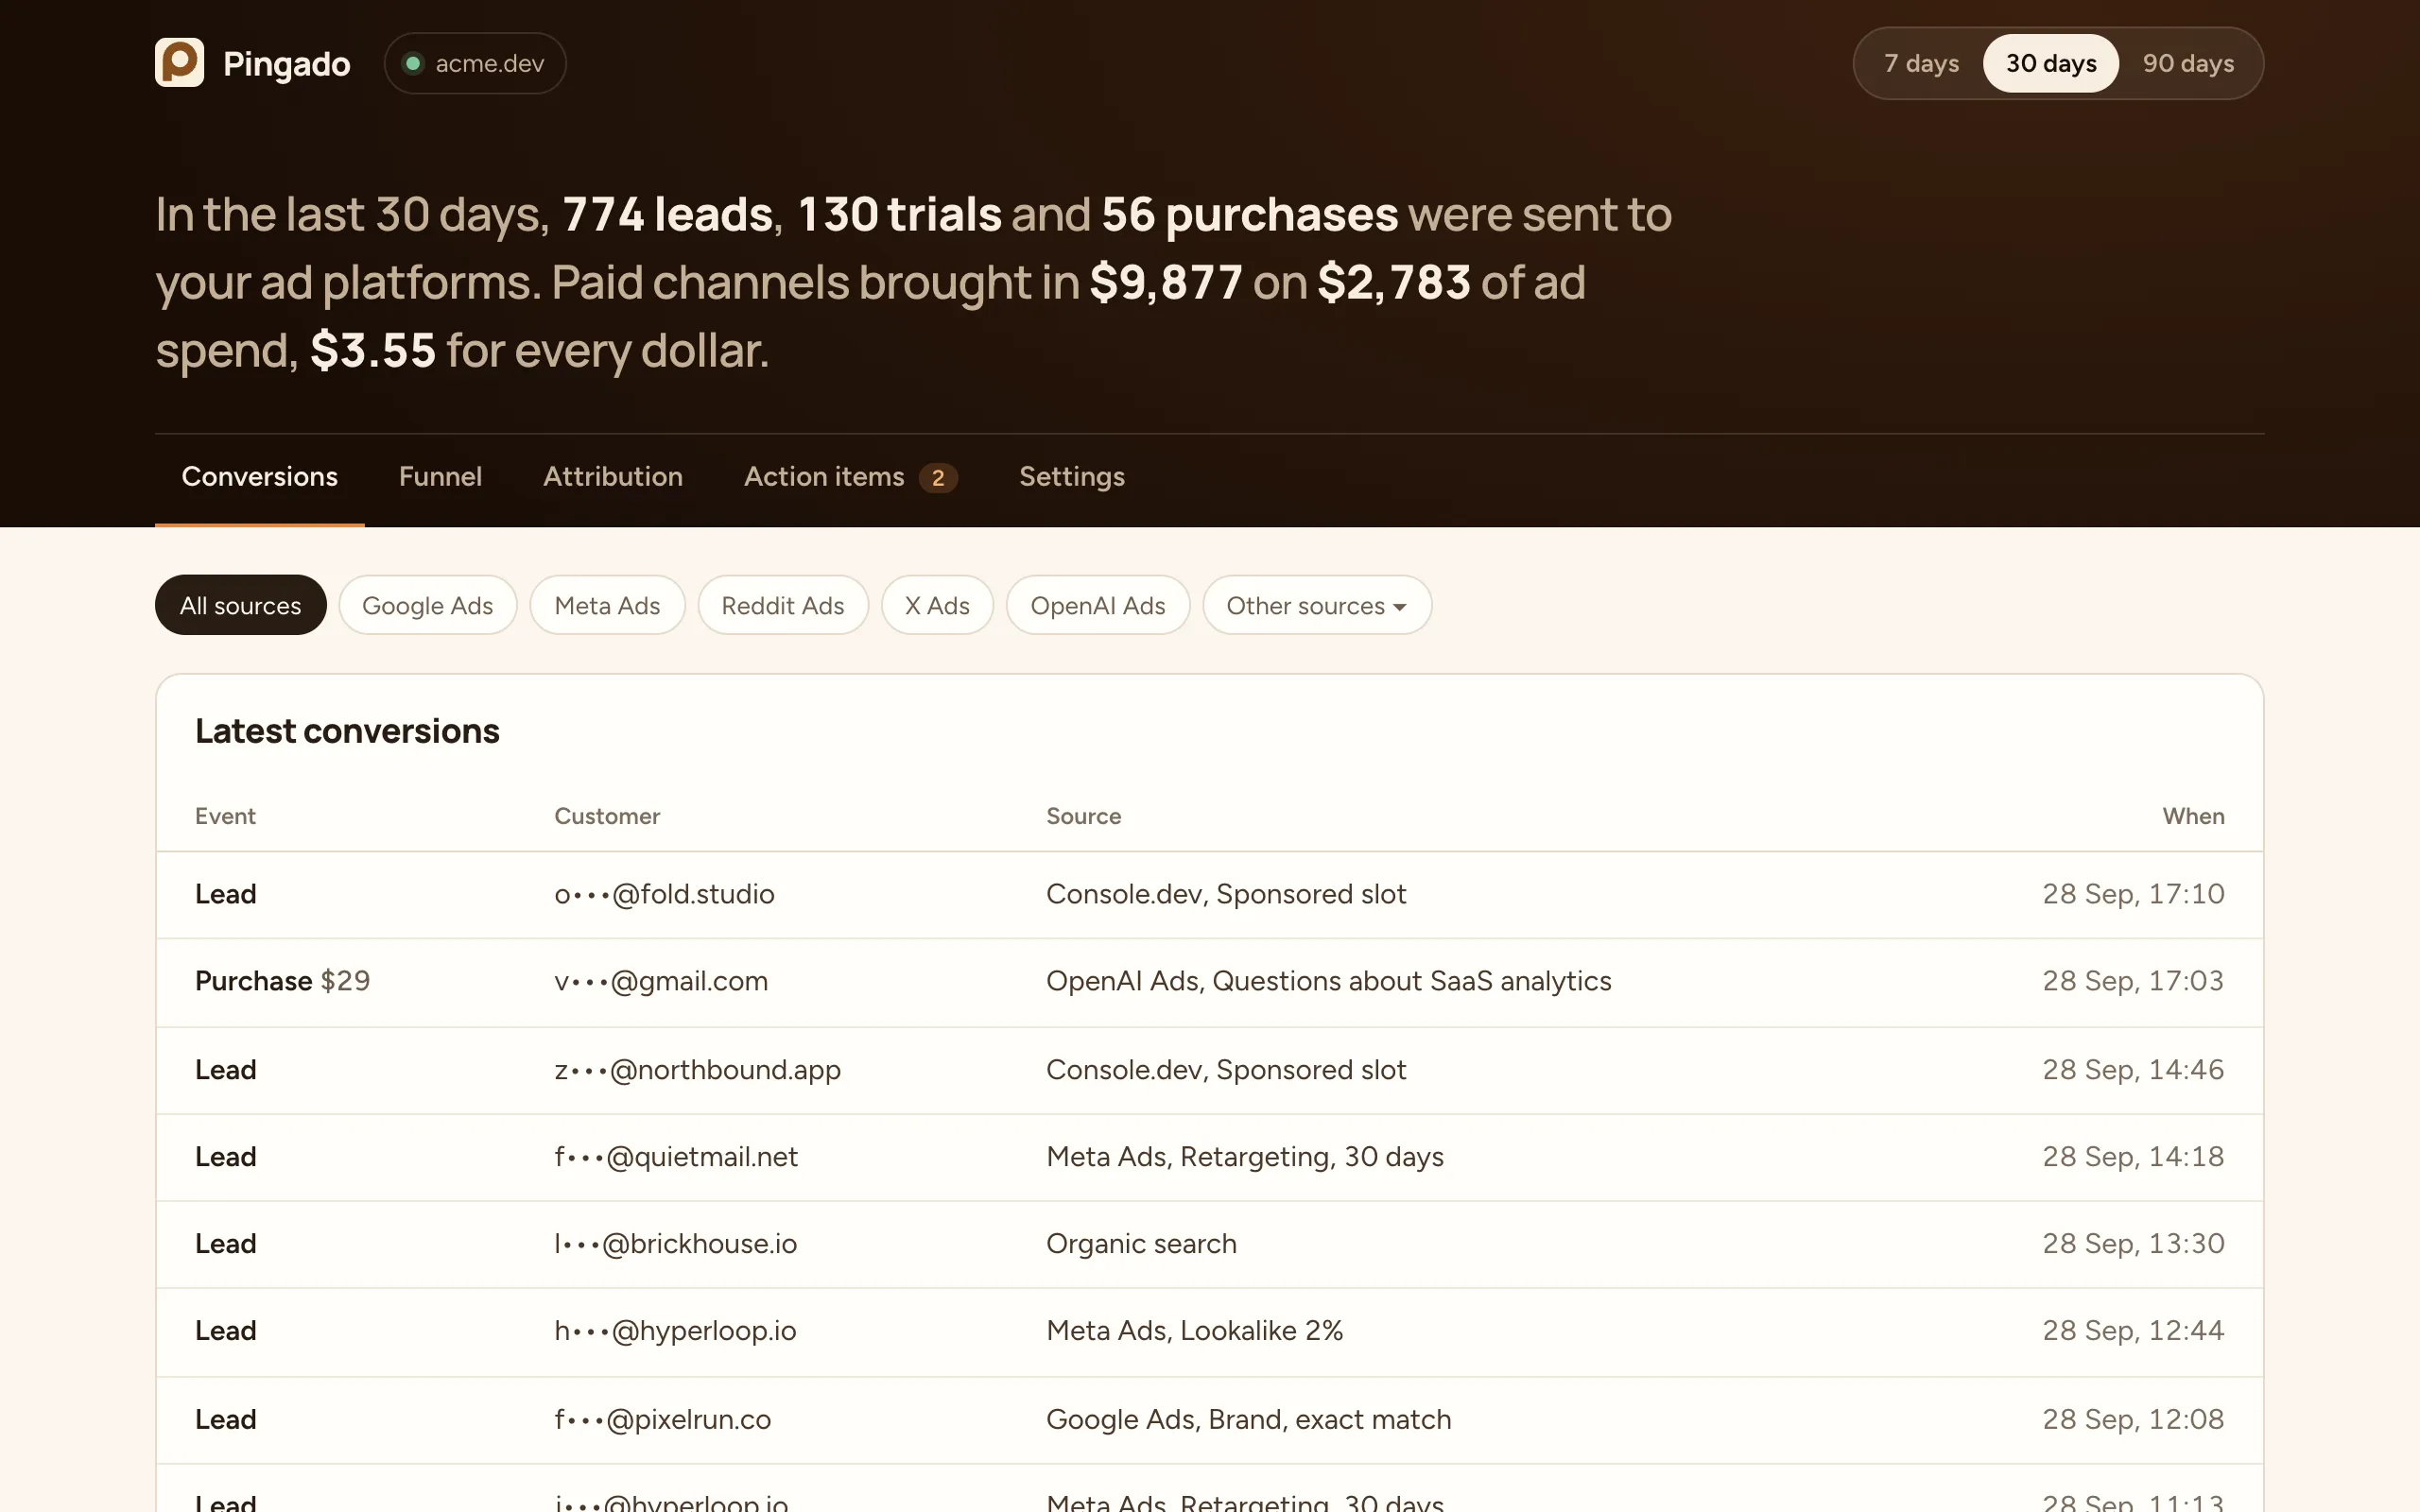This screenshot has width=2420, height=1512.
Task: Click the 28 Sep, 14:46 timestamp
Action: click(x=2133, y=1070)
